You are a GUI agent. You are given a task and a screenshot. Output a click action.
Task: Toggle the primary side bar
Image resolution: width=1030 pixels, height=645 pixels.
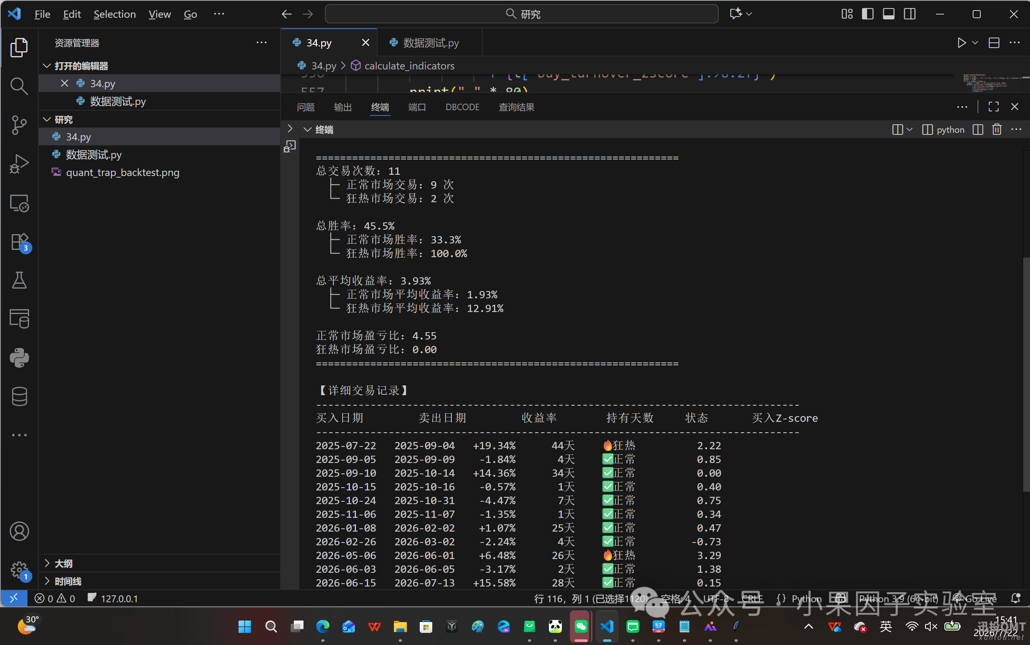click(867, 14)
